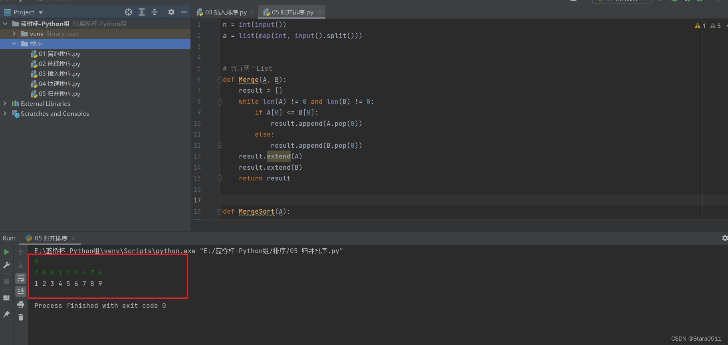
Task: Click Expand All in Project panel
Action: [142, 12]
